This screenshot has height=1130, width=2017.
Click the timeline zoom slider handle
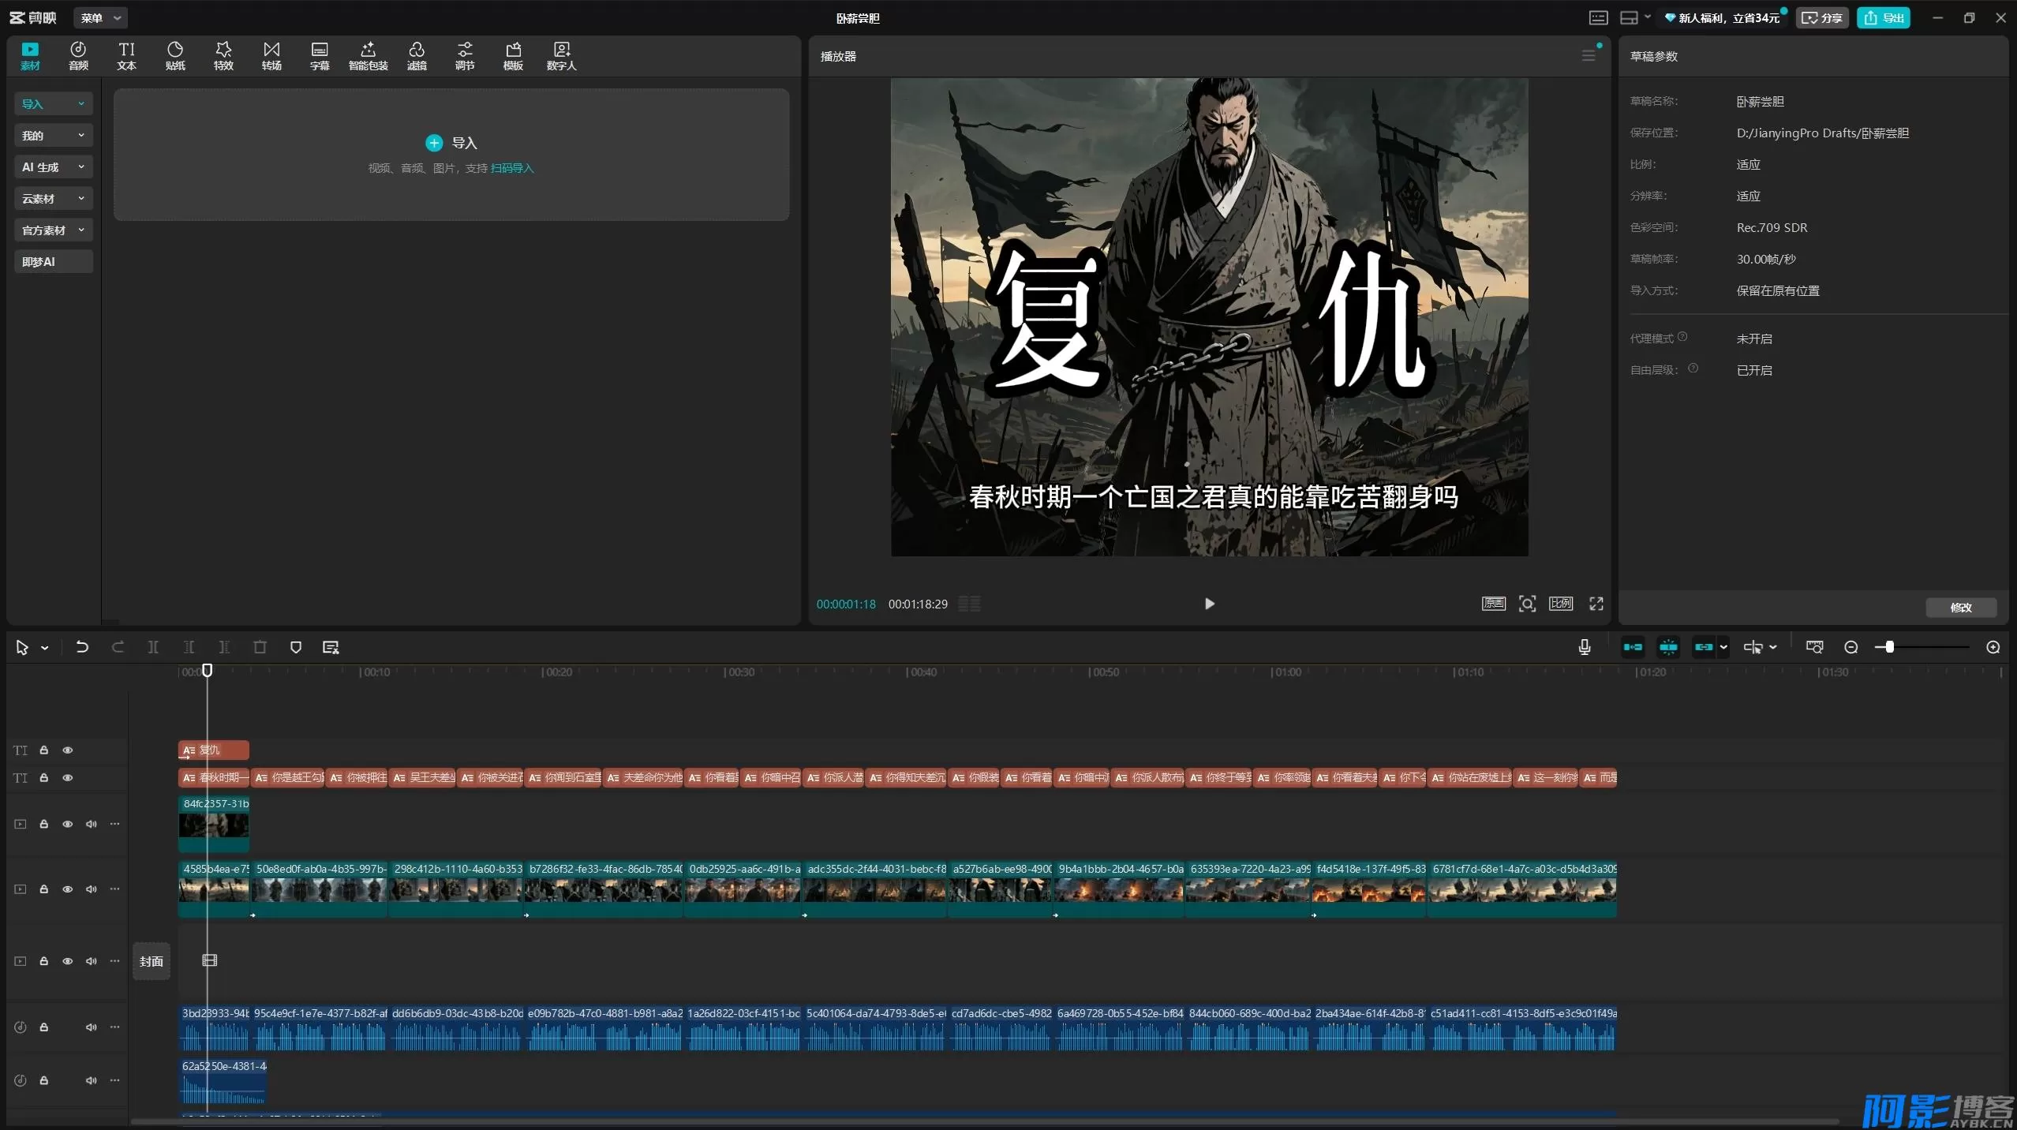click(x=1889, y=647)
